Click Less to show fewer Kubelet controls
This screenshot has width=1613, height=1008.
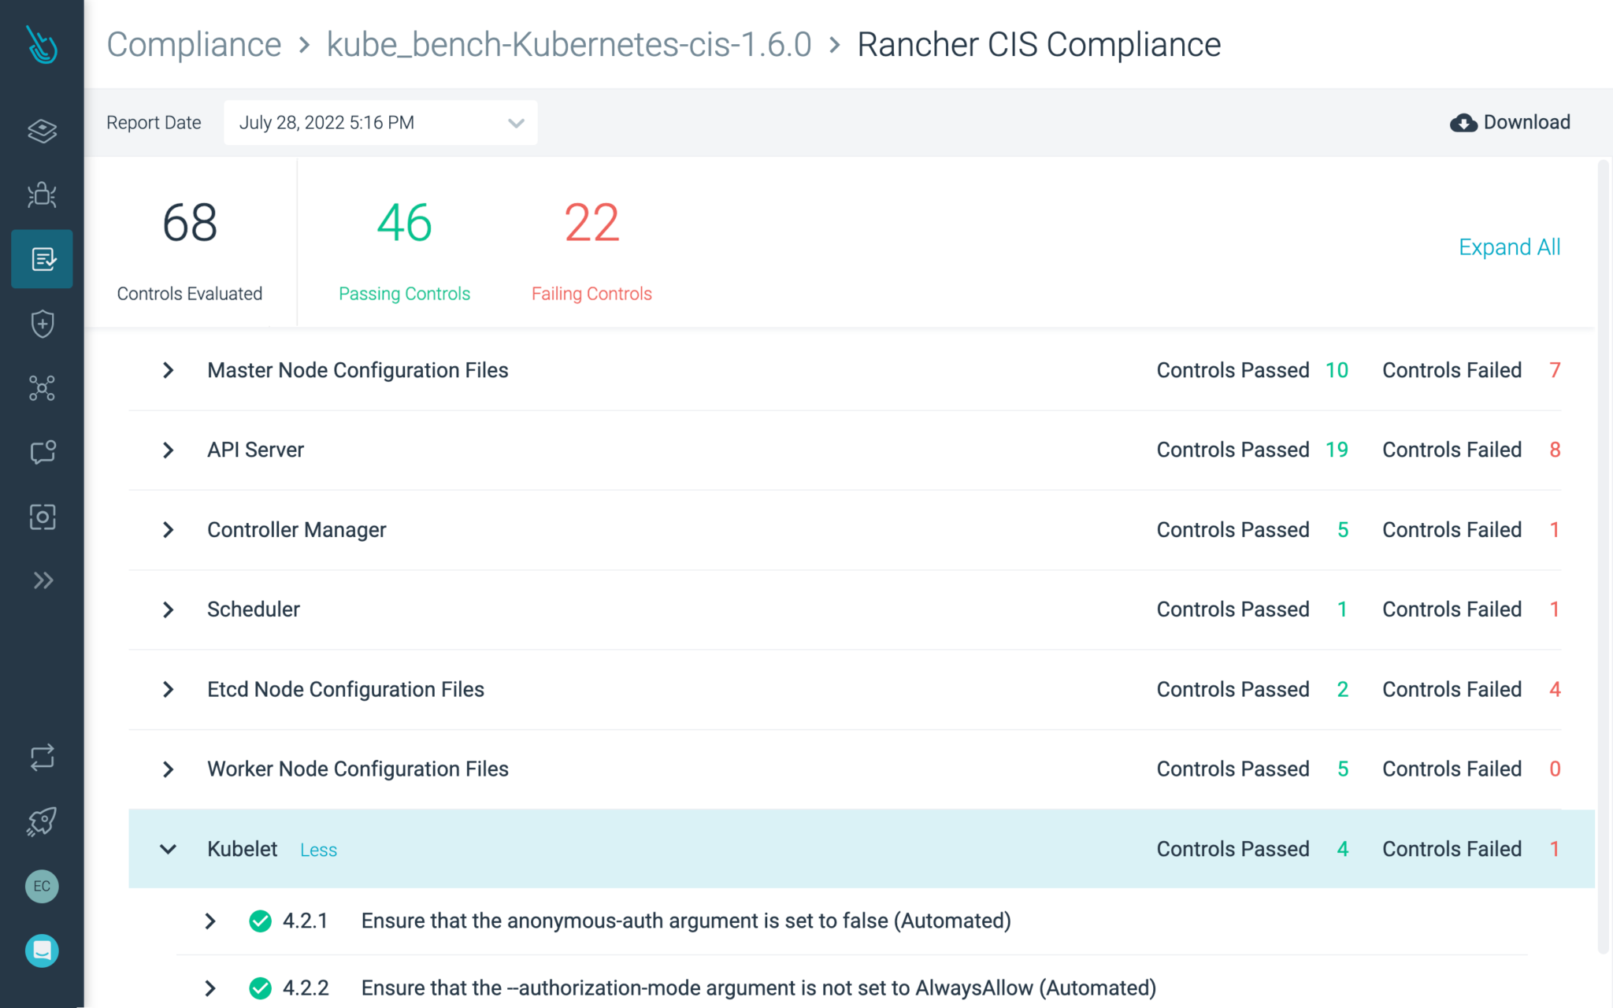[x=318, y=850]
